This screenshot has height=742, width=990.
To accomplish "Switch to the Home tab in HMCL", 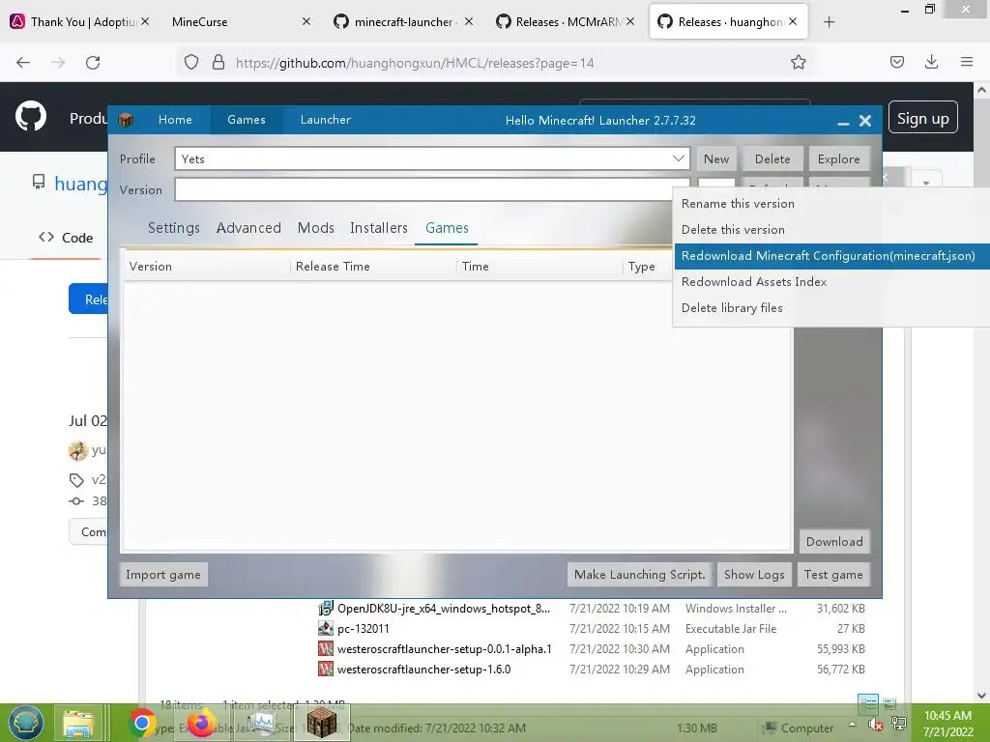I will [175, 119].
